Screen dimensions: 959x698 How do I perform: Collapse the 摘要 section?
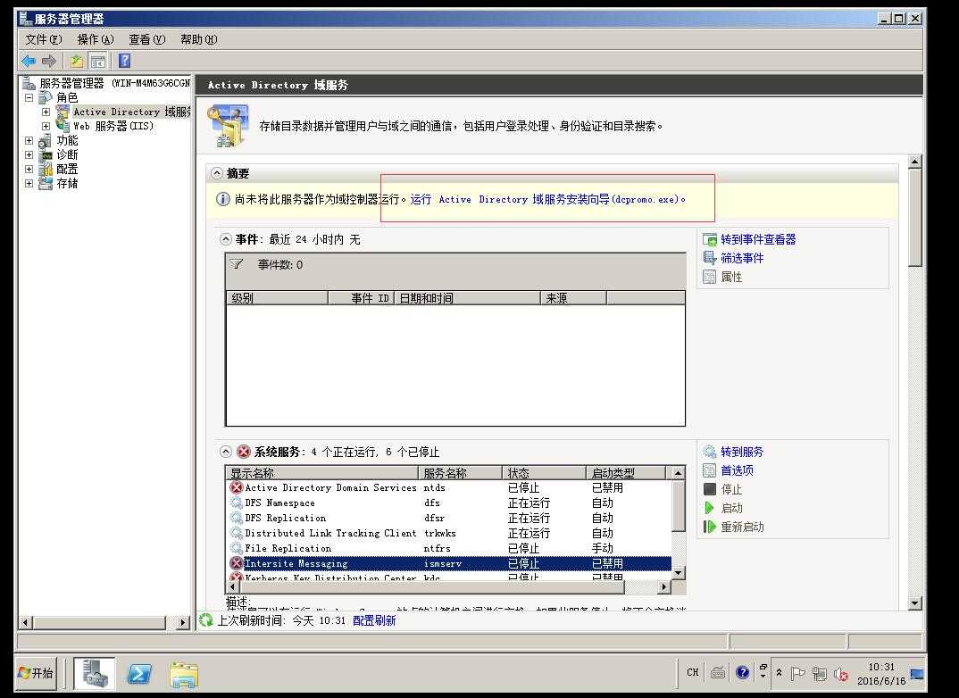click(216, 173)
